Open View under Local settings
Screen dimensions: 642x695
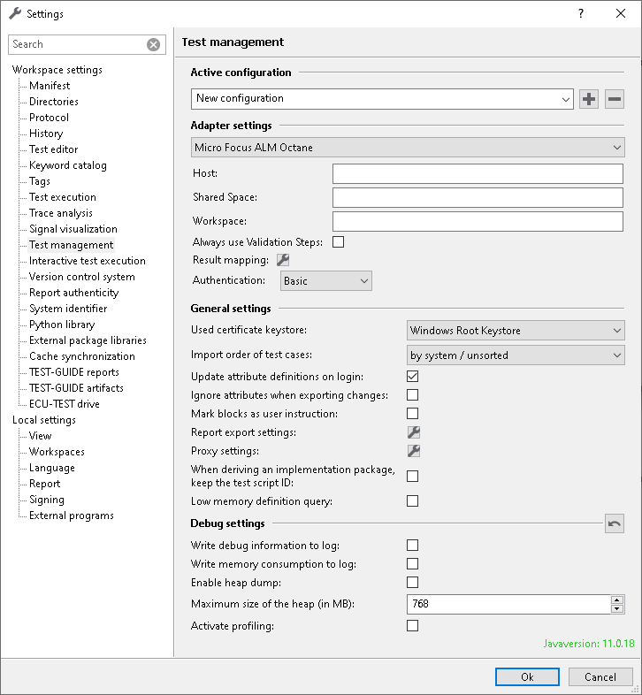(x=41, y=436)
